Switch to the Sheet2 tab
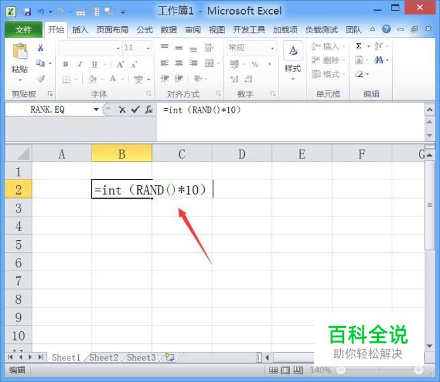The image size is (440, 382). tap(104, 358)
